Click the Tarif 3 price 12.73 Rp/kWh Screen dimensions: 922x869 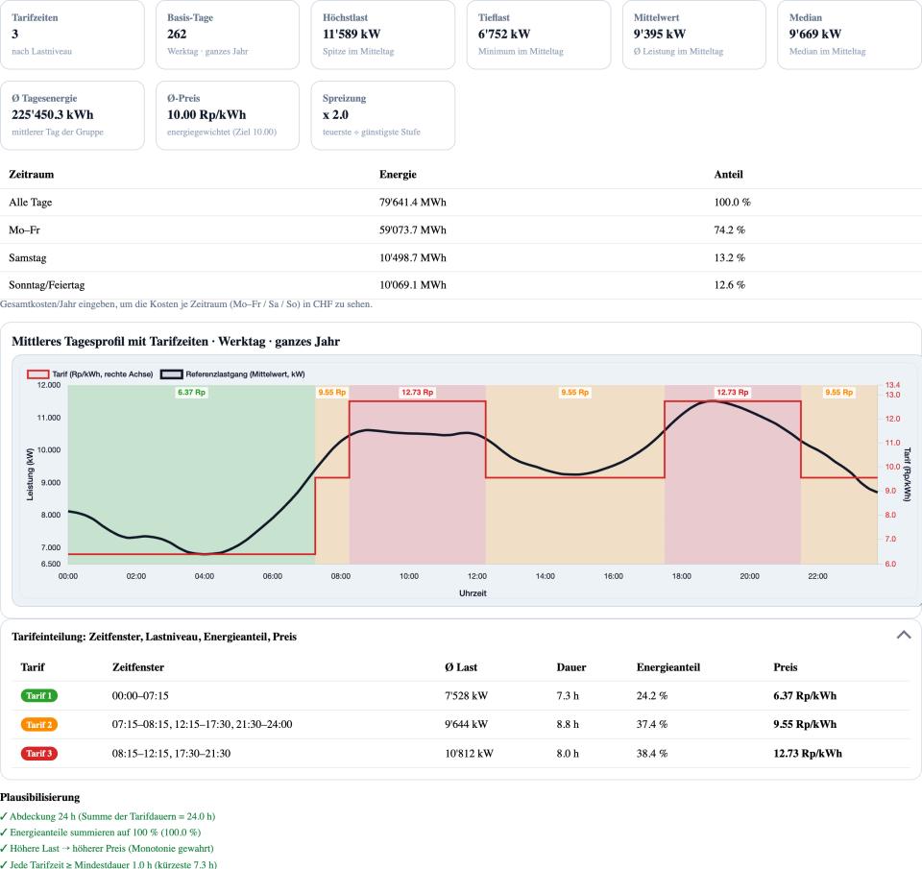point(808,753)
